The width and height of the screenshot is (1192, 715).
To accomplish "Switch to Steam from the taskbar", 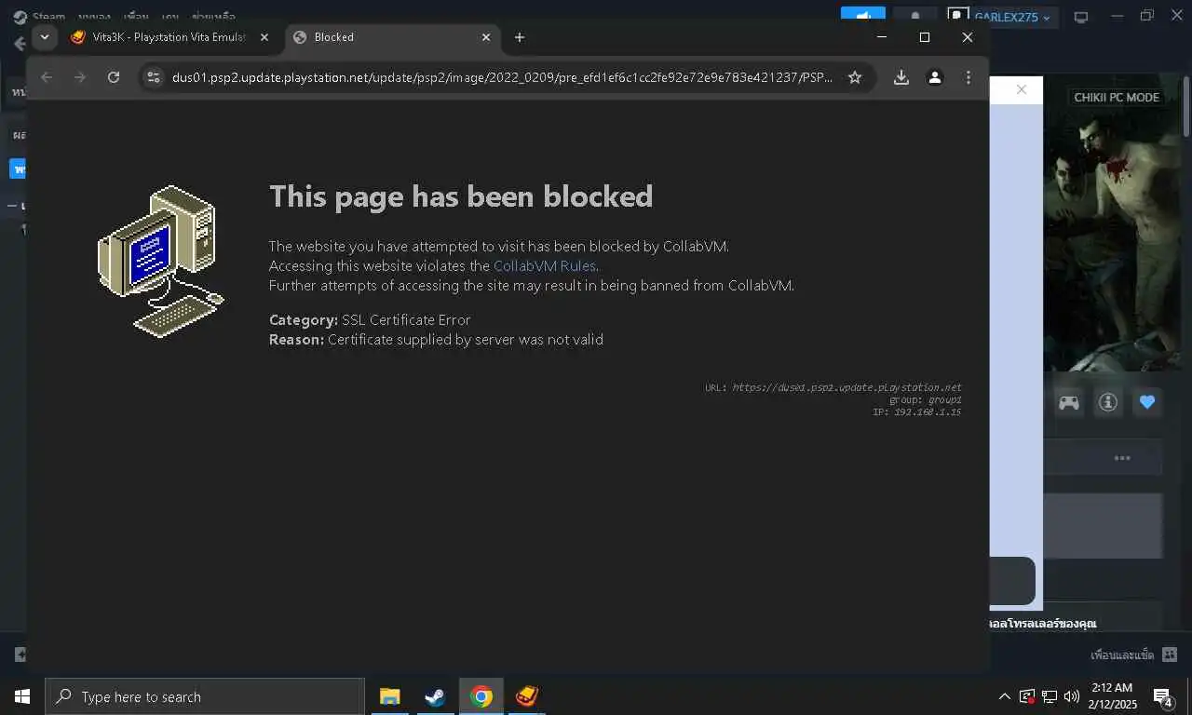I will 435,696.
